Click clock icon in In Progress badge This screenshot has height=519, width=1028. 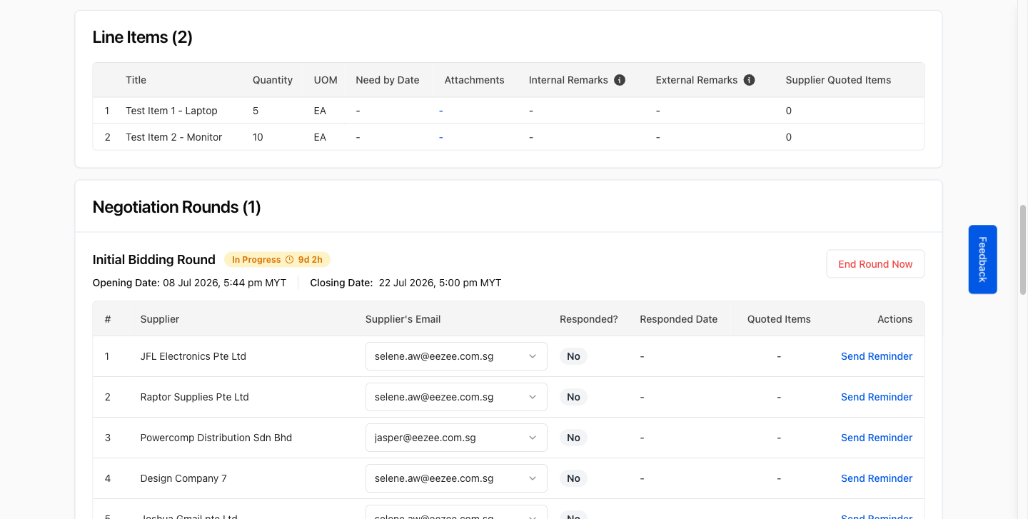[x=289, y=260]
